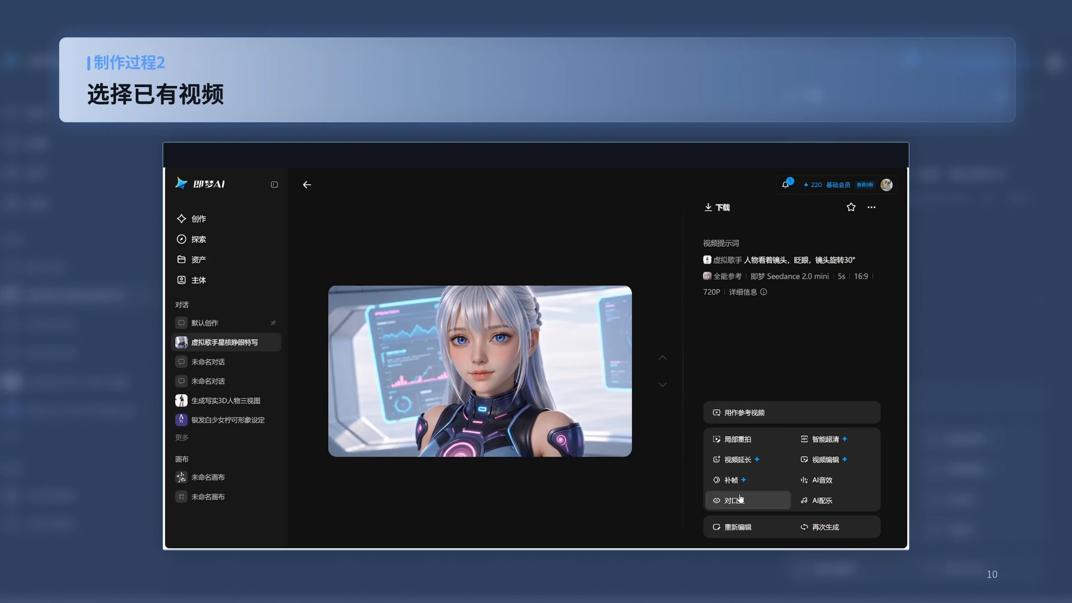Open the notification bell
Screen dimensions: 1072x603
pos(786,185)
